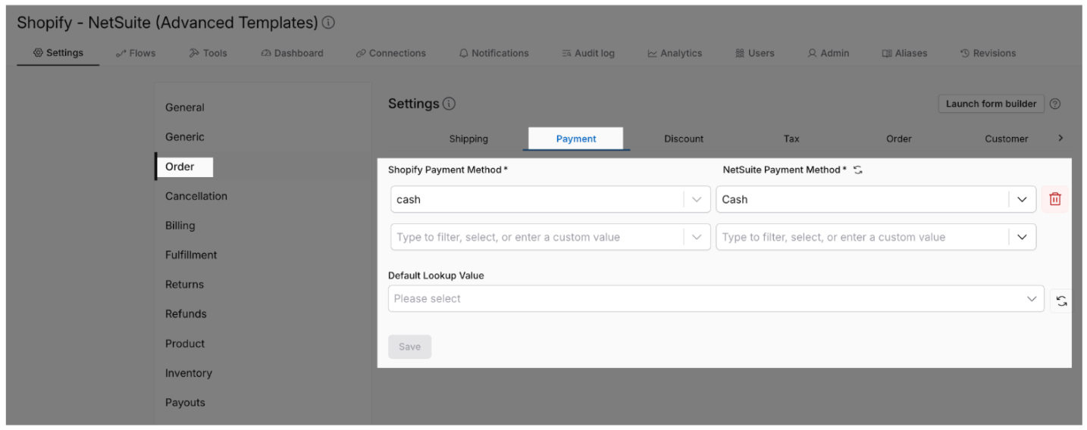Open the Audit log tab
The height and width of the screenshot is (430, 1087).
[588, 53]
